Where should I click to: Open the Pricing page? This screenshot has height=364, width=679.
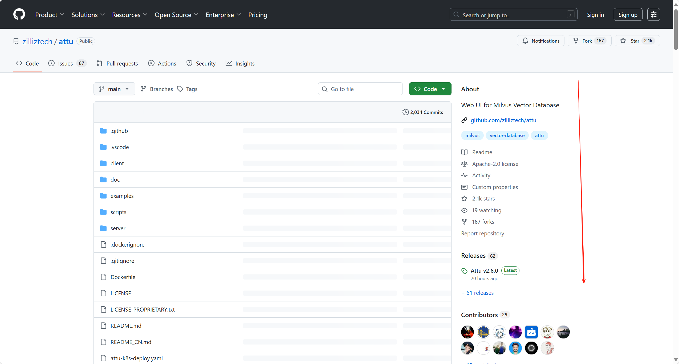[258, 15]
